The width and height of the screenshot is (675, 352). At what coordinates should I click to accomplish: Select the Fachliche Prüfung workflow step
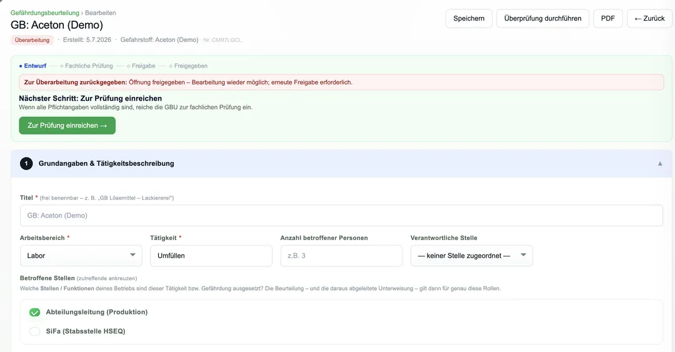[x=86, y=66]
